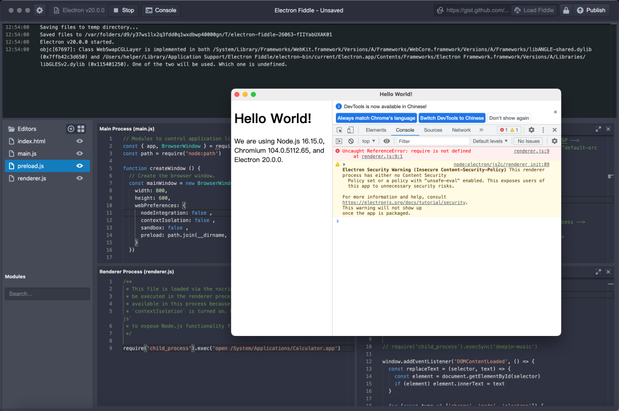
Task: Maximize the bottom right editor panel
Action: (598, 272)
